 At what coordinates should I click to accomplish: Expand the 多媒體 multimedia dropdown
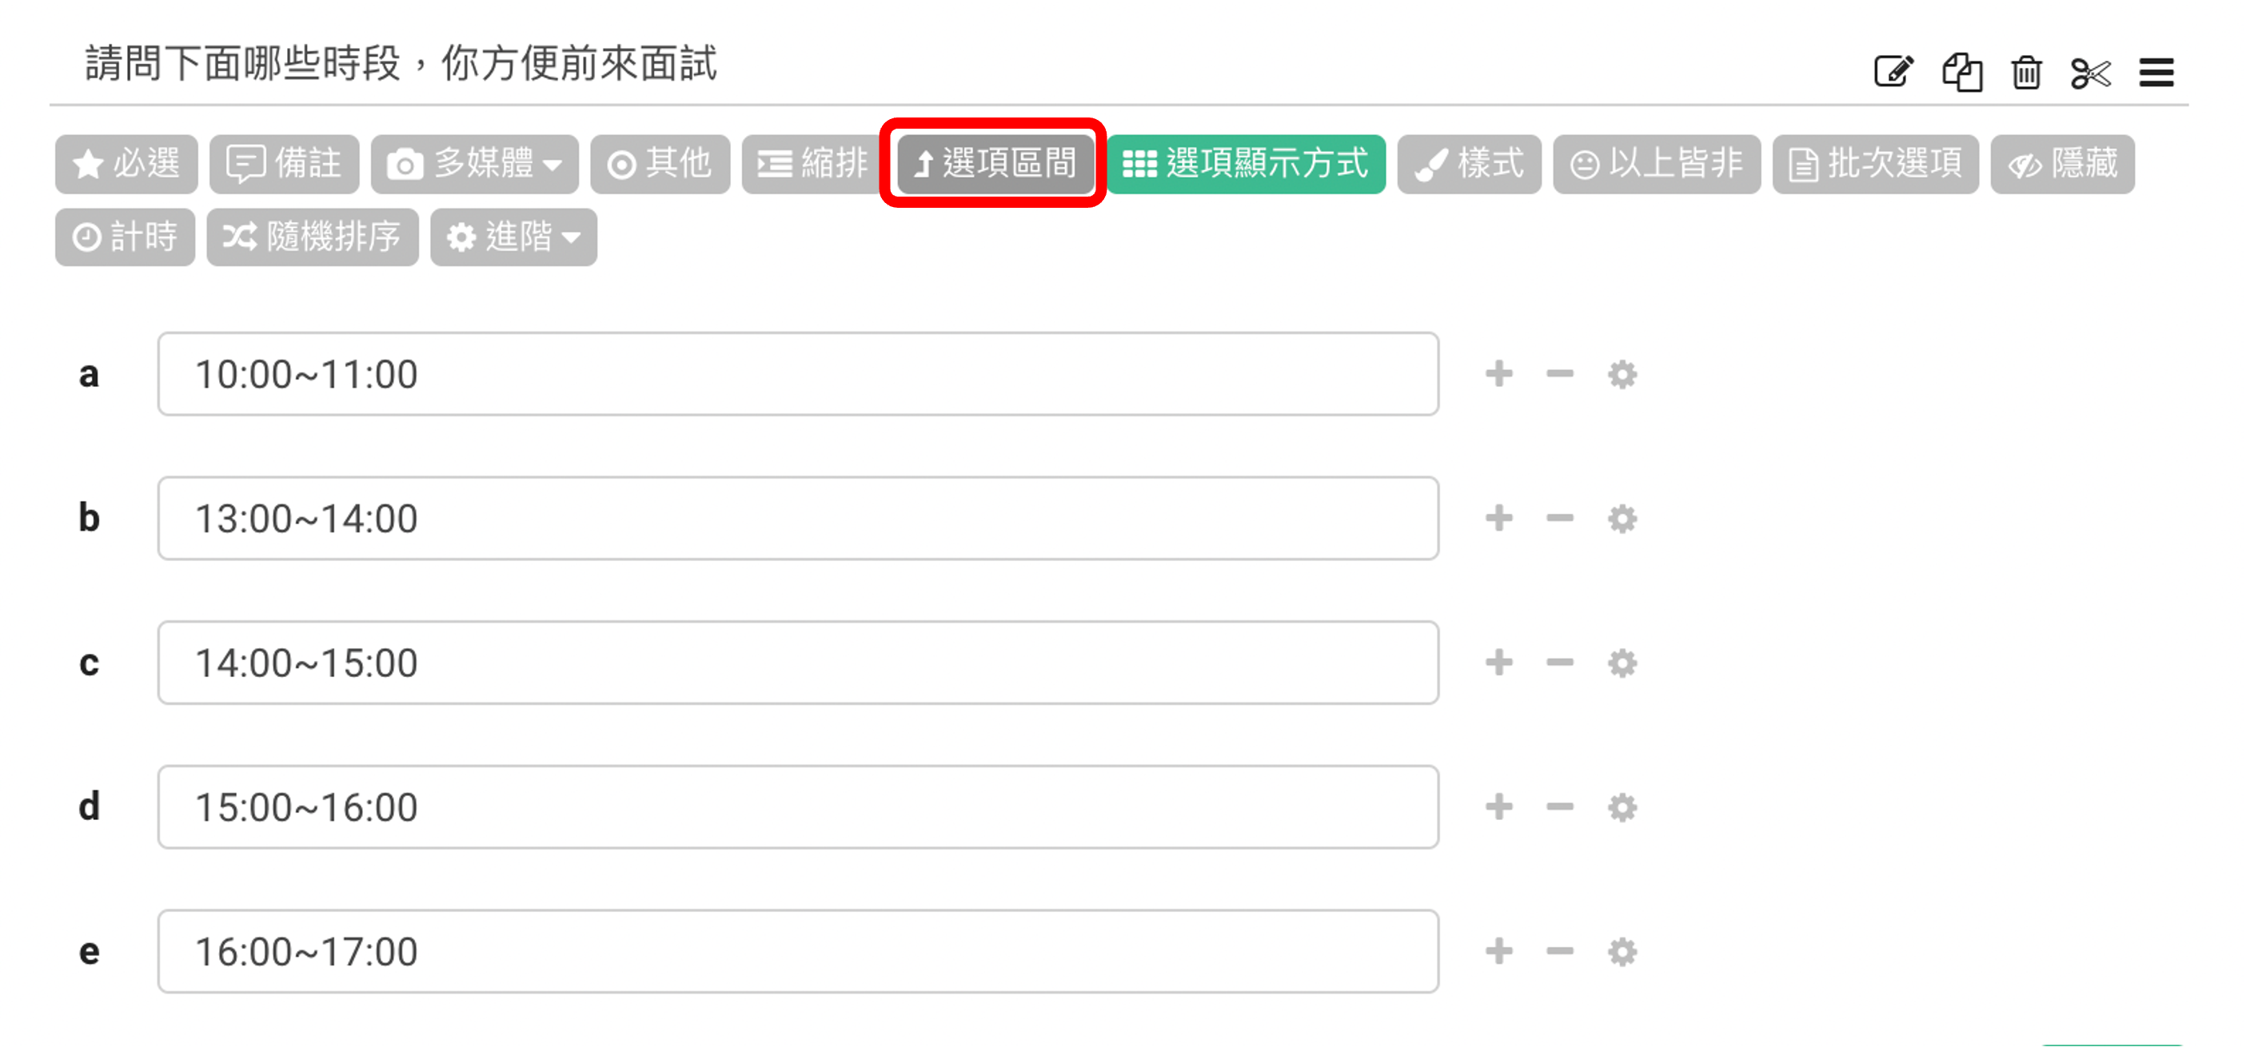click(474, 164)
